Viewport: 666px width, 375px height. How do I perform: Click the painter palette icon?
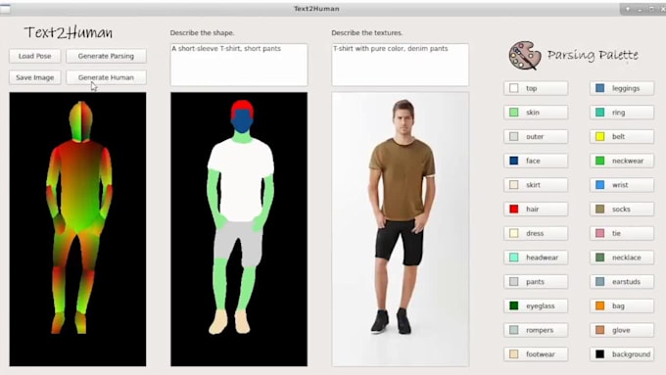click(x=525, y=55)
